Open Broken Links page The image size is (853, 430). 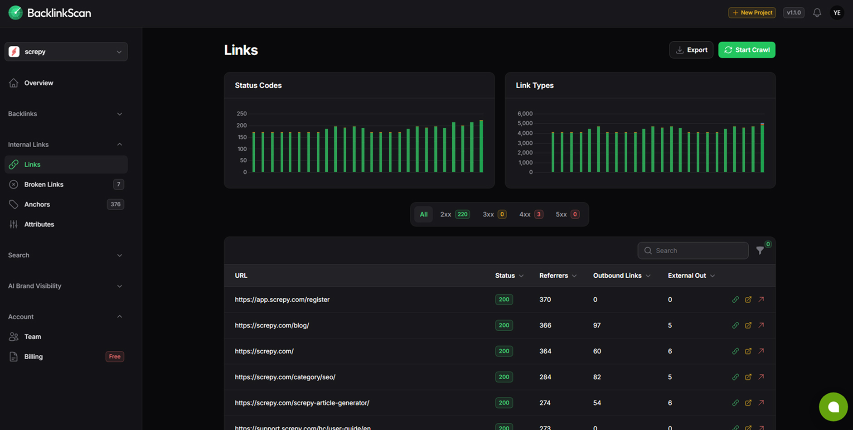click(x=66, y=184)
